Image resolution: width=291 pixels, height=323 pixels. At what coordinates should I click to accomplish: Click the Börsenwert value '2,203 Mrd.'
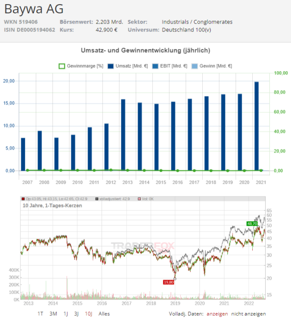pyautogui.click(x=109, y=22)
